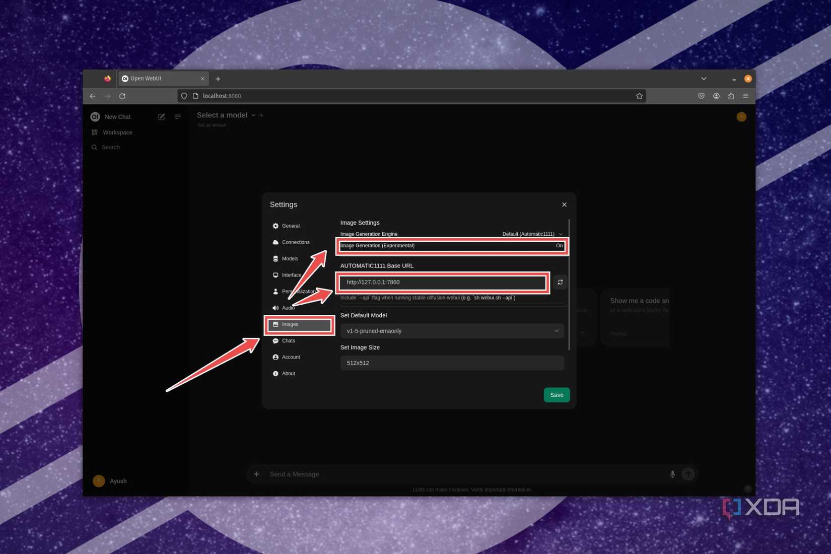Image resolution: width=831 pixels, height=554 pixels.
Task: Open Save to Pocket icon
Action: tap(701, 96)
